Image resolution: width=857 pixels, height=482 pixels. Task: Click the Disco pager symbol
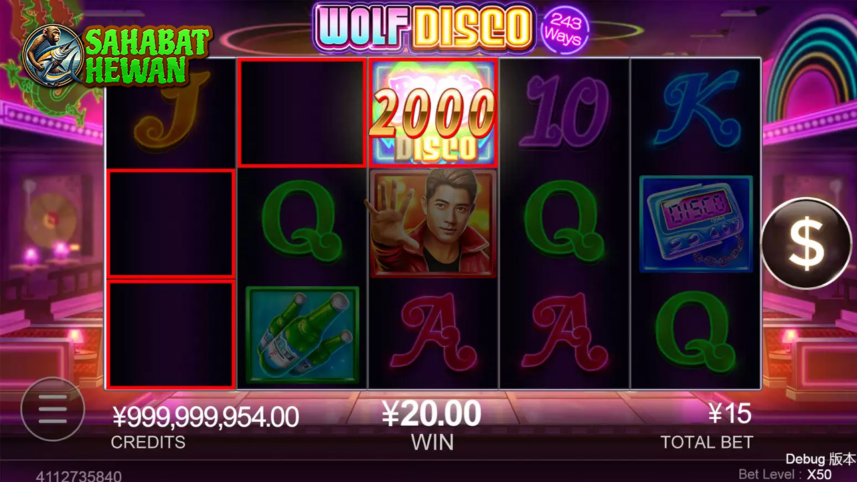696,224
